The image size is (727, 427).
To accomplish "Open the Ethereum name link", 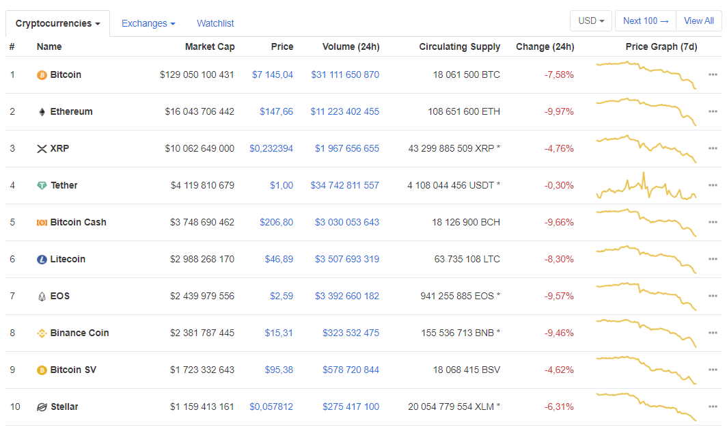I will click(71, 112).
